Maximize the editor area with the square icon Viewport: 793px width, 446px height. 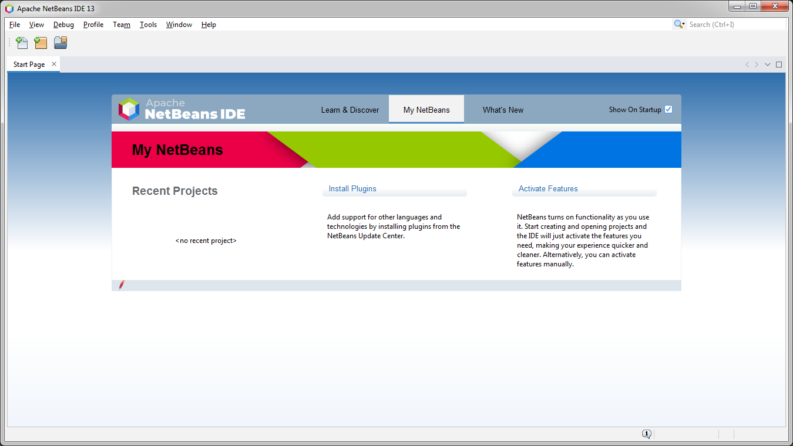tap(779, 64)
